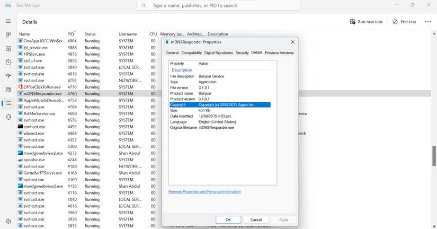437x229 pixels.
Task: Sort by Username column header
Action: click(x=128, y=34)
